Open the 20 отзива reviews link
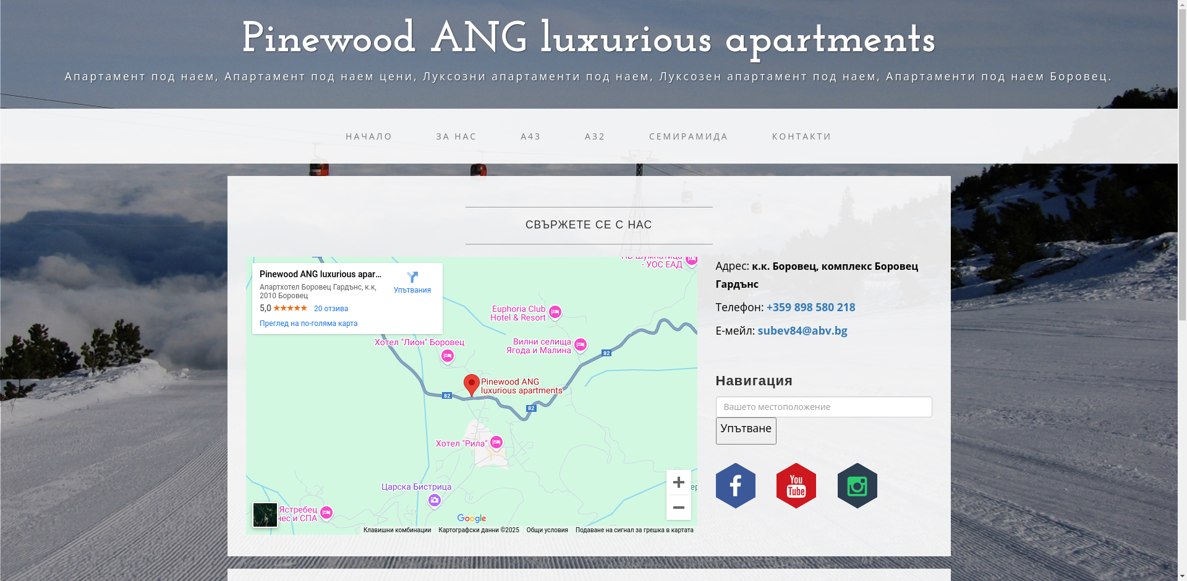1187x581 pixels. pos(331,308)
